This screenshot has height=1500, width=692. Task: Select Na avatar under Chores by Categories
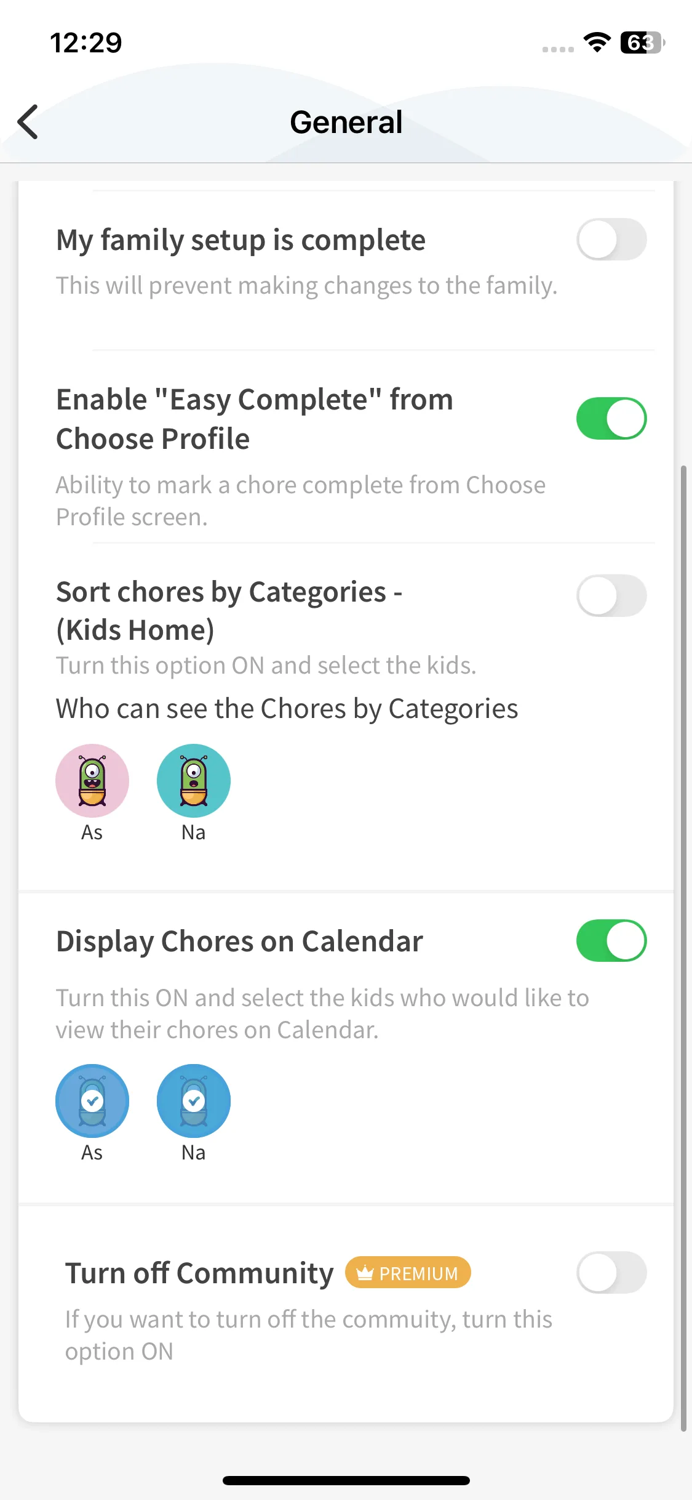coord(194,781)
